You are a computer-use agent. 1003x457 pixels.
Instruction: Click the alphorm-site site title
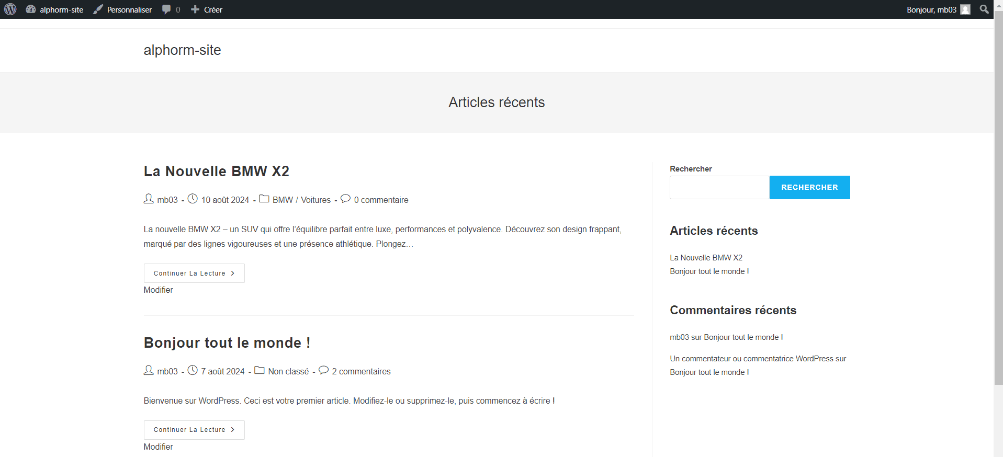(x=182, y=50)
